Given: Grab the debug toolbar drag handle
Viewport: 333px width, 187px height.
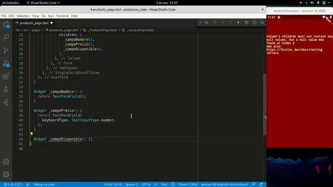Looking at the screenshot, I should 200,22.
